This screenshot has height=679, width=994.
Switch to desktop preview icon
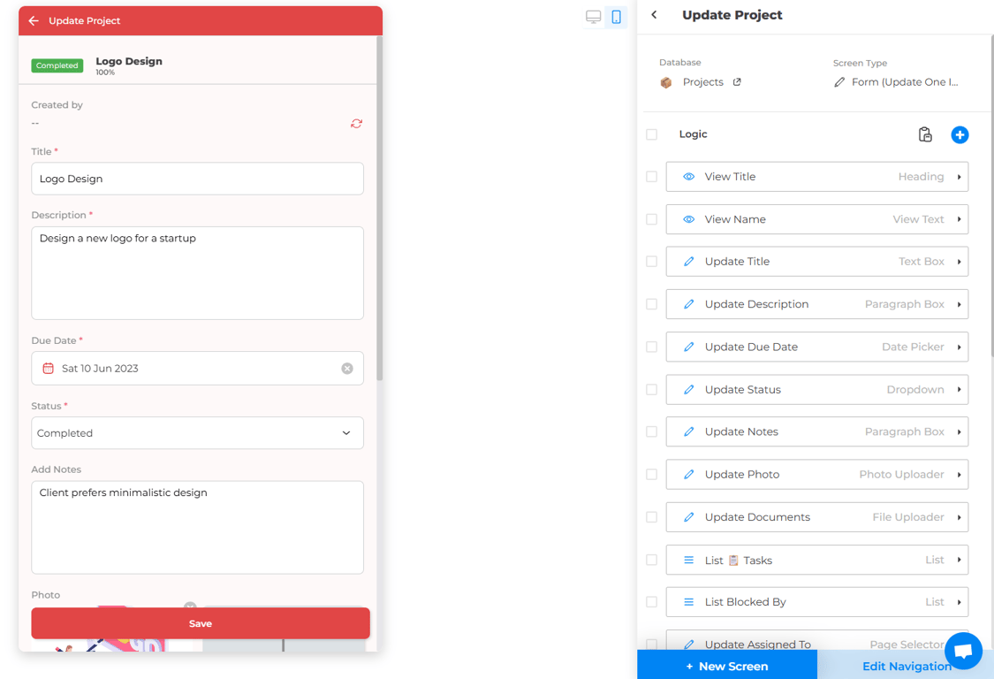point(594,17)
